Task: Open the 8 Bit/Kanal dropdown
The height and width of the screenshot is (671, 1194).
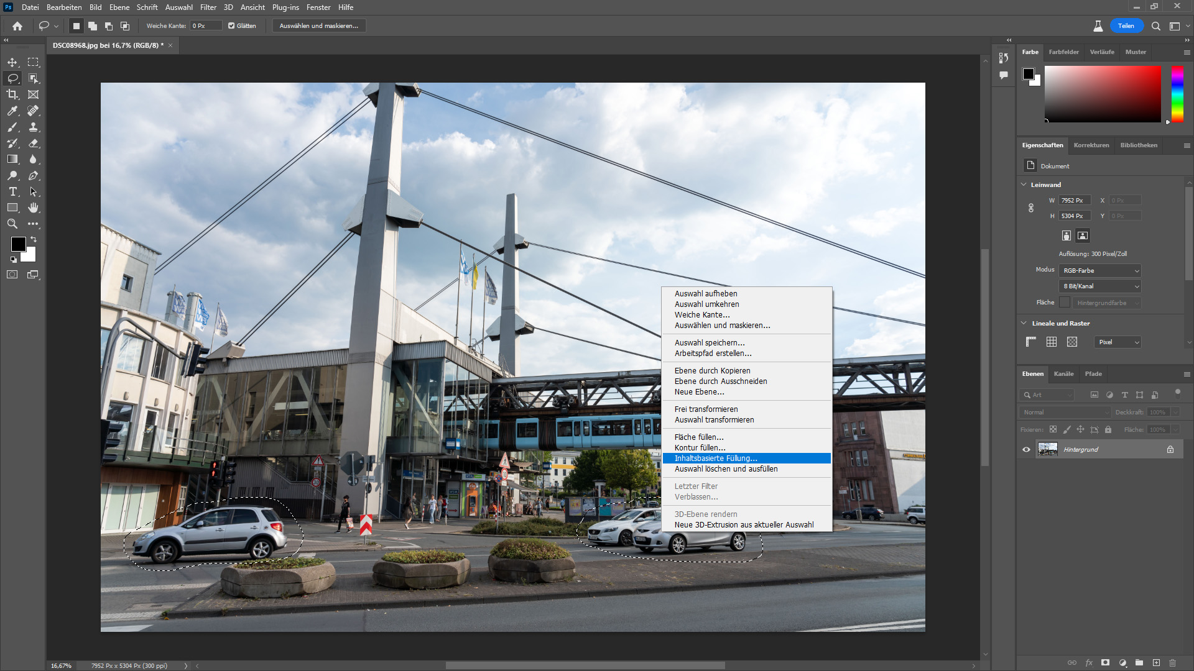Action: pos(1100,286)
